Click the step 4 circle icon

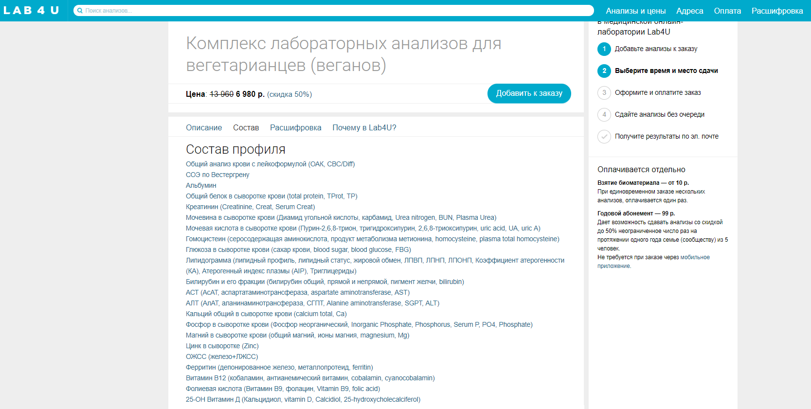click(604, 115)
